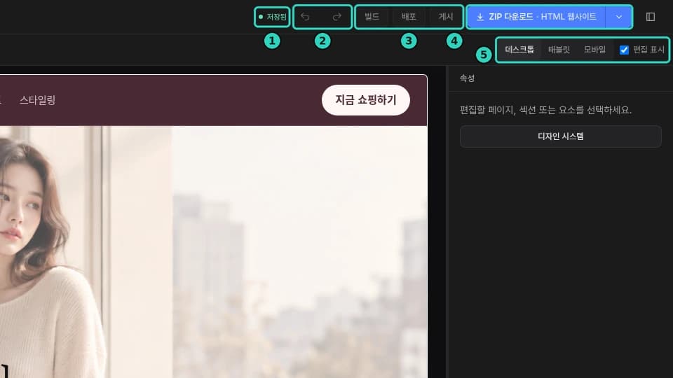The height and width of the screenshot is (378, 673).
Task: Switch preview to 모바일 view
Action: pos(594,50)
